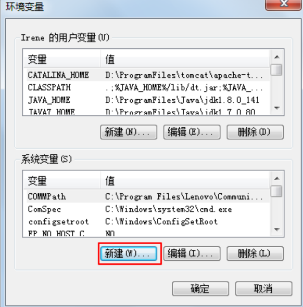Select the CATALINA_HOME user variable row

(147, 75)
